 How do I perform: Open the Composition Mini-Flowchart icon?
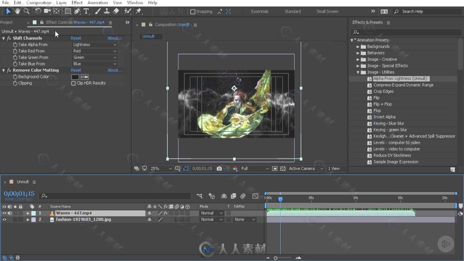[x=200, y=196]
